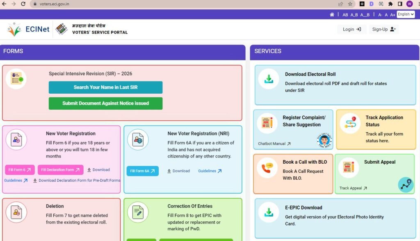Screen dimensions: 420x241
Task: Click the New Voter Registration form icon
Action: tap(16, 140)
